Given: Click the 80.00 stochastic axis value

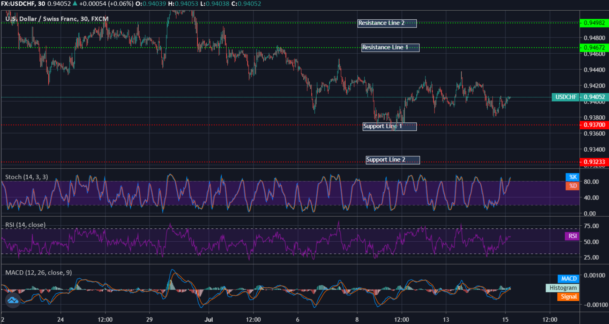Looking at the screenshot, I should (x=591, y=182).
